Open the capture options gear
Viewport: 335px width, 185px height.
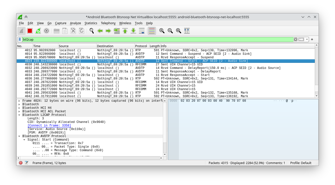click(x=46, y=31)
